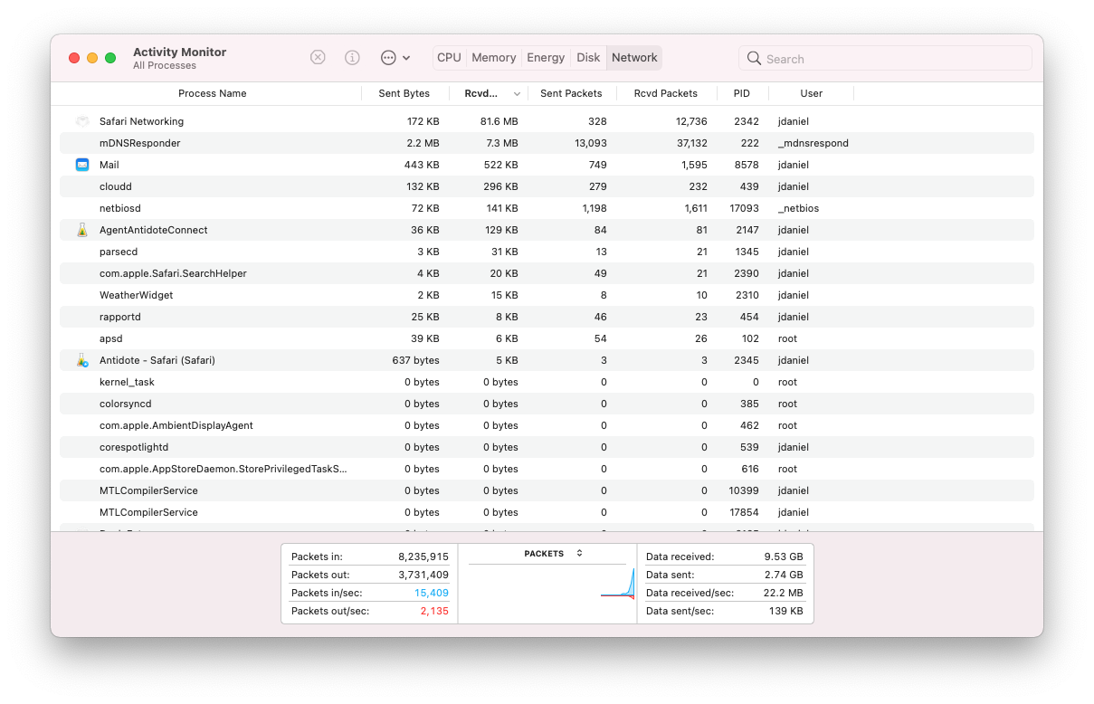Click the All Processes subtitle

[165, 66]
